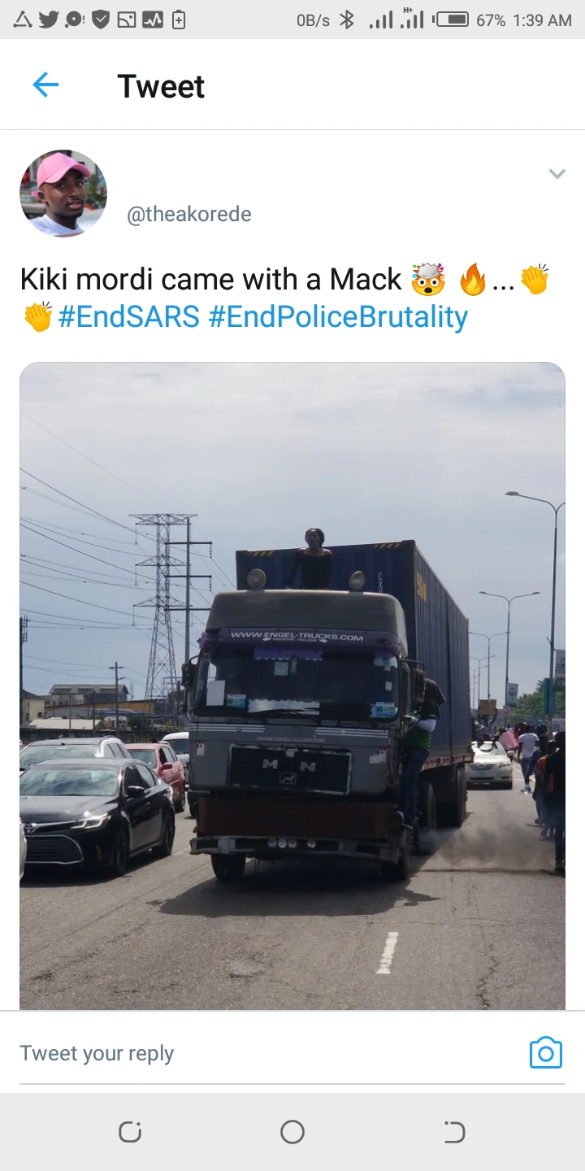
Task: Tap the Bluetooth status icon
Action: pyautogui.click(x=347, y=20)
